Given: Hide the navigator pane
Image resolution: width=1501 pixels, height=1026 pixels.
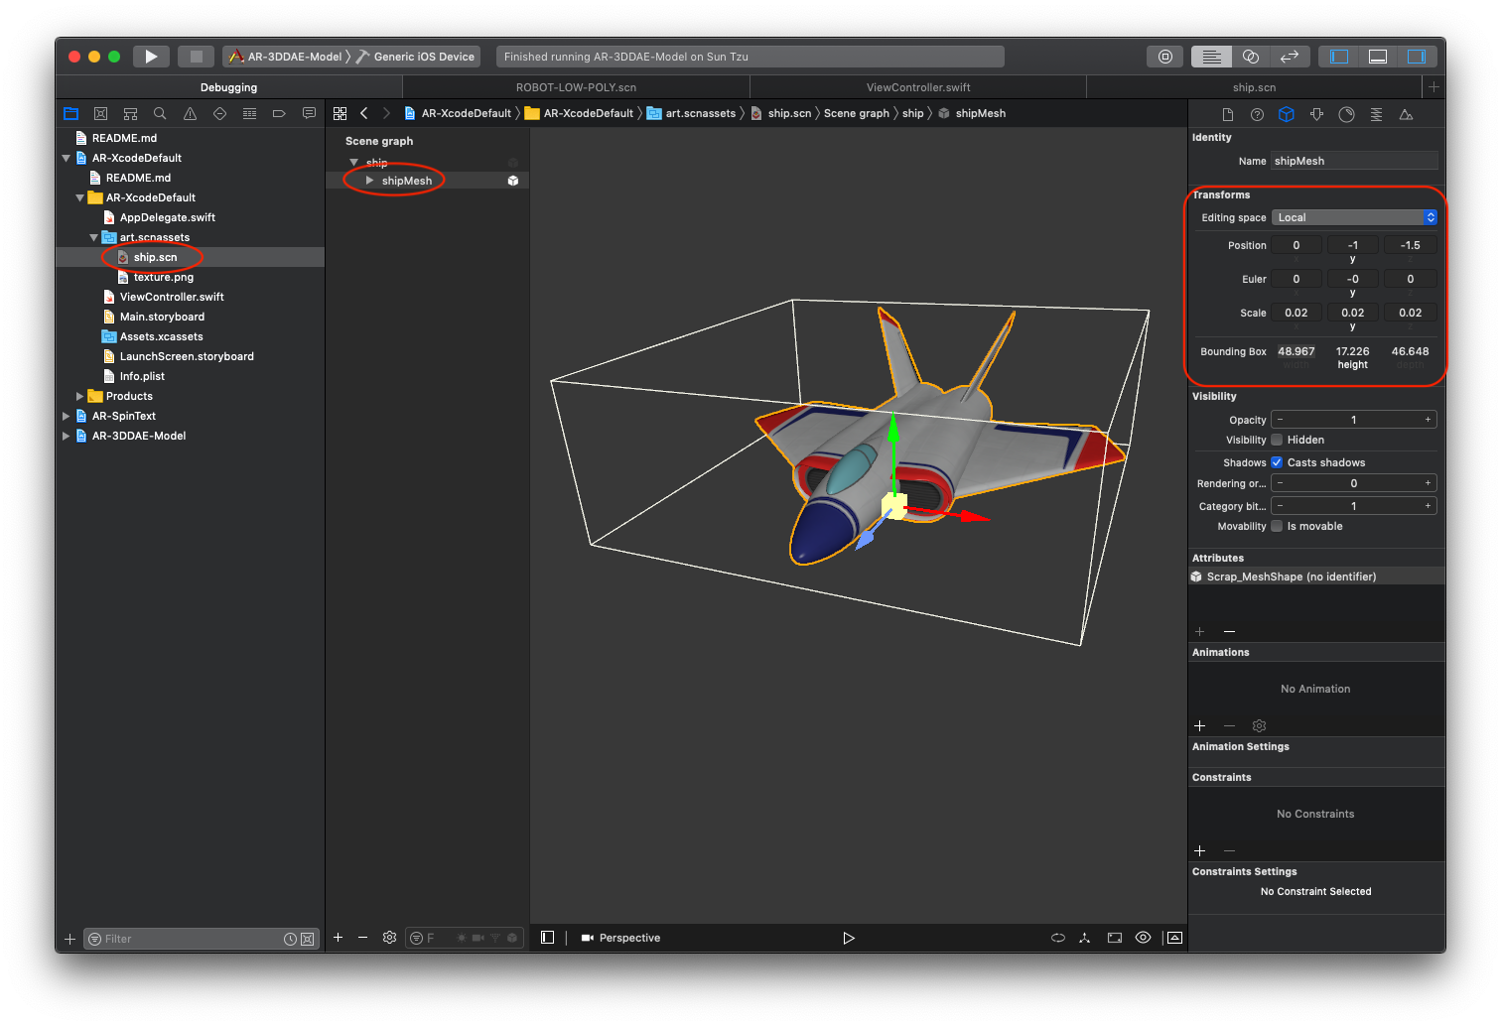Looking at the screenshot, I should click(1339, 57).
